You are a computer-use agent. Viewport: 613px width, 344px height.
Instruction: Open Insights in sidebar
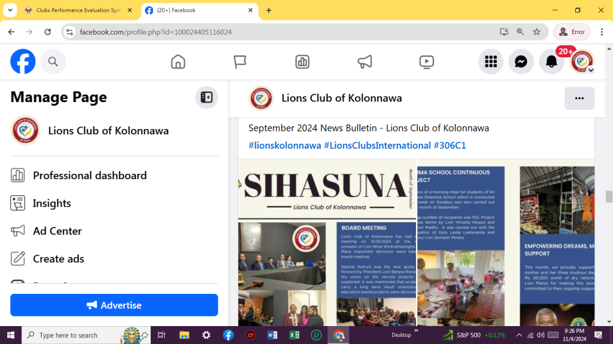coord(51,203)
